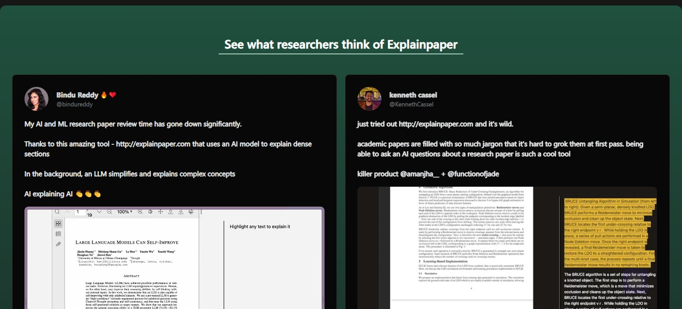Click the pan/move cross-arrows icon
This screenshot has height=309, width=682.
160,212
